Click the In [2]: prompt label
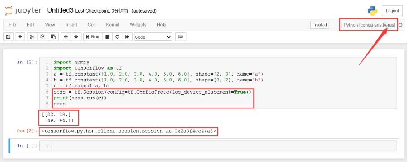Screen dimensions: 408x162 (27, 62)
